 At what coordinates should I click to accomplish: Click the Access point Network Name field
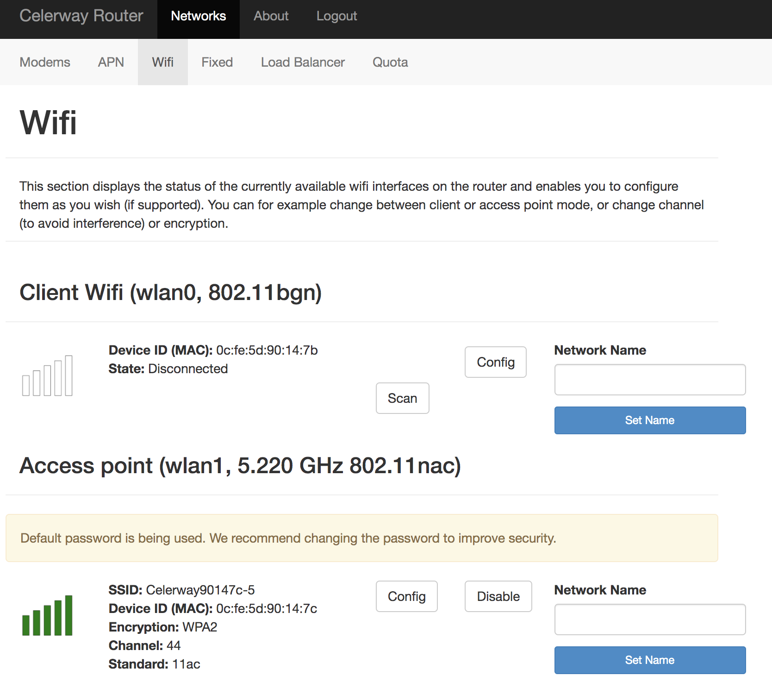pyautogui.click(x=650, y=619)
